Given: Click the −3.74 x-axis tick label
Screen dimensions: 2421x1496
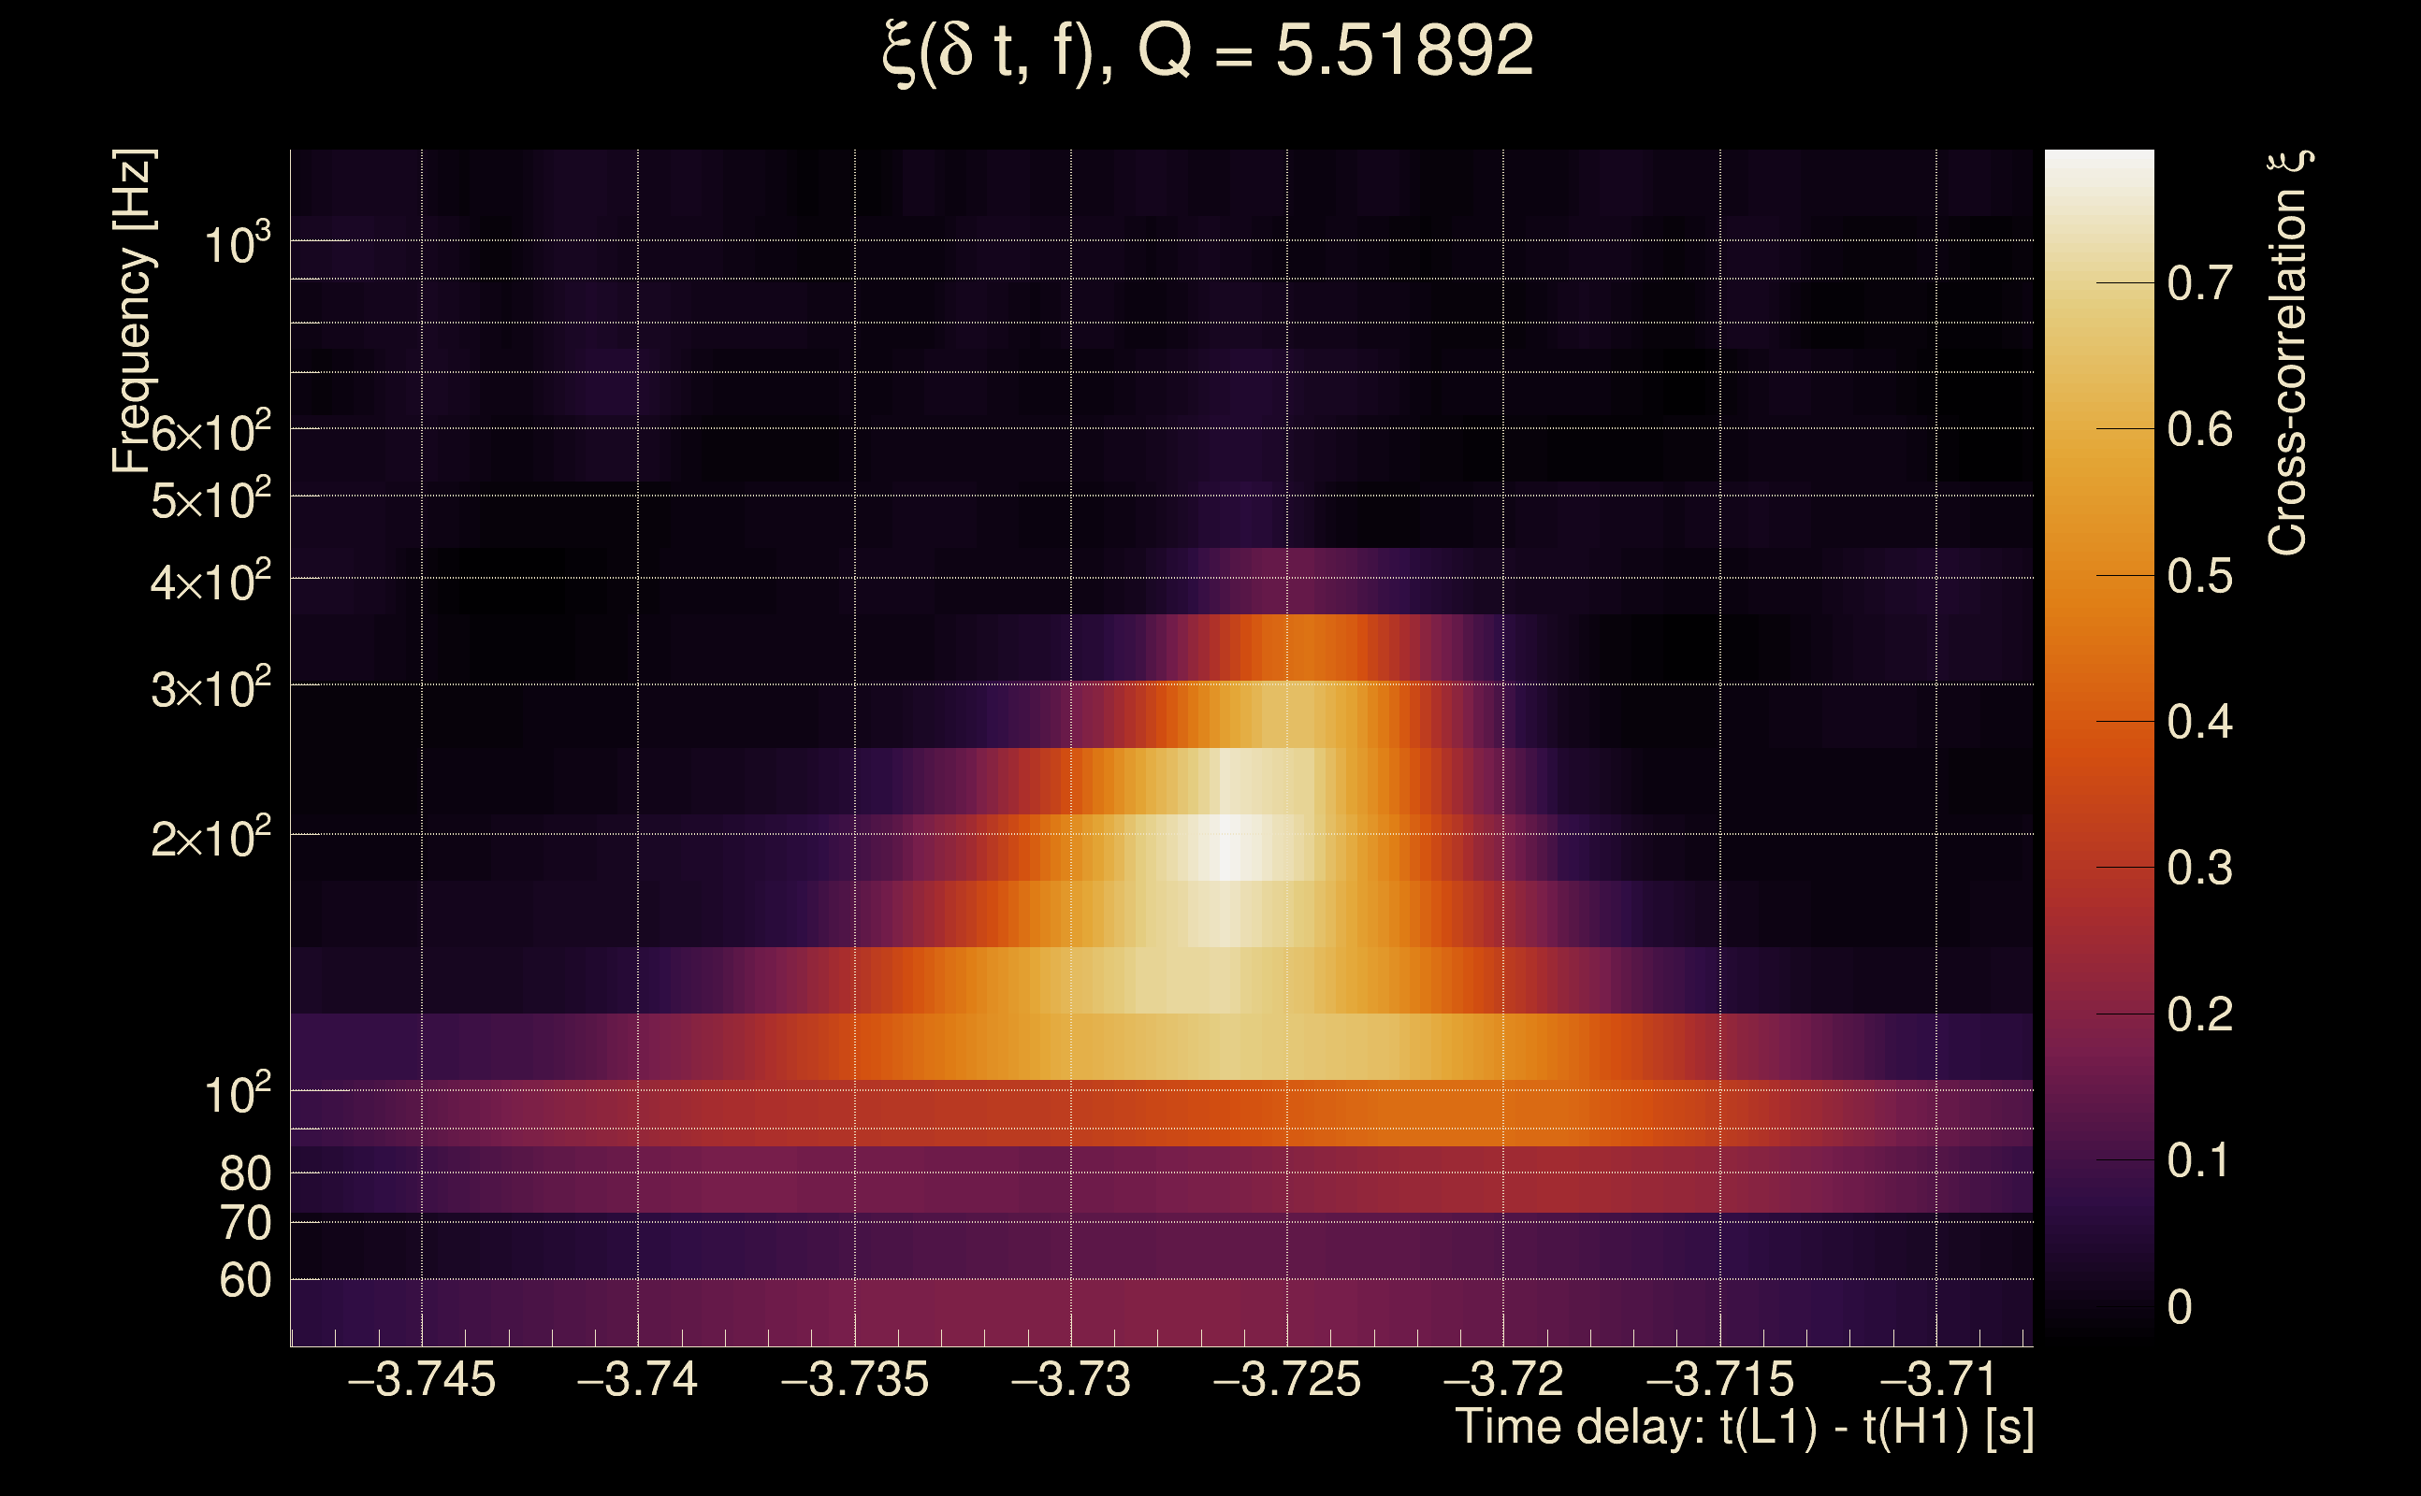Looking at the screenshot, I should tap(637, 1380).
